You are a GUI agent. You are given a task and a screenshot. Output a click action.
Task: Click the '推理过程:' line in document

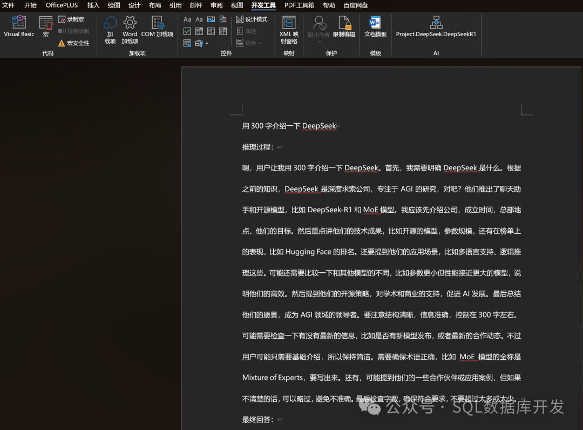click(x=257, y=147)
